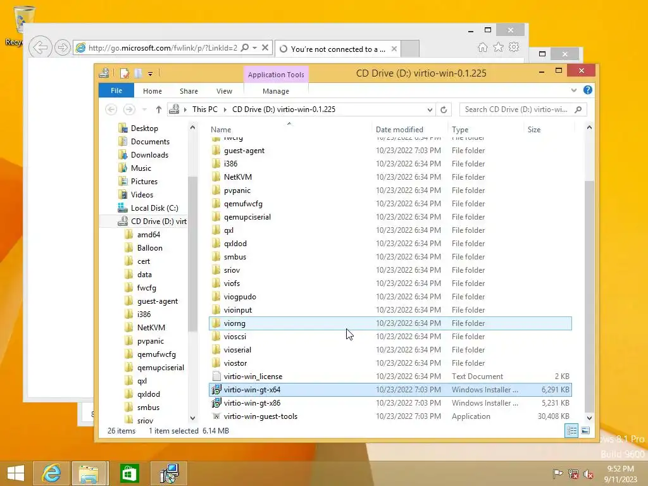
Task: Select Desktop in the navigation pane
Action: tap(144, 128)
